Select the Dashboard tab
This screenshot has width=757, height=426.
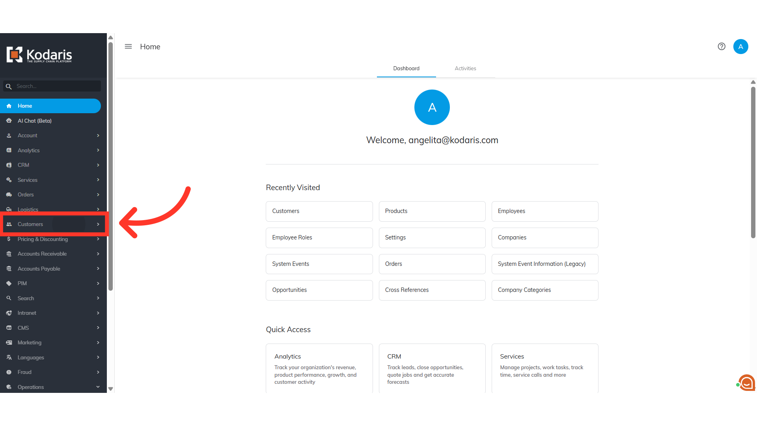point(406,68)
